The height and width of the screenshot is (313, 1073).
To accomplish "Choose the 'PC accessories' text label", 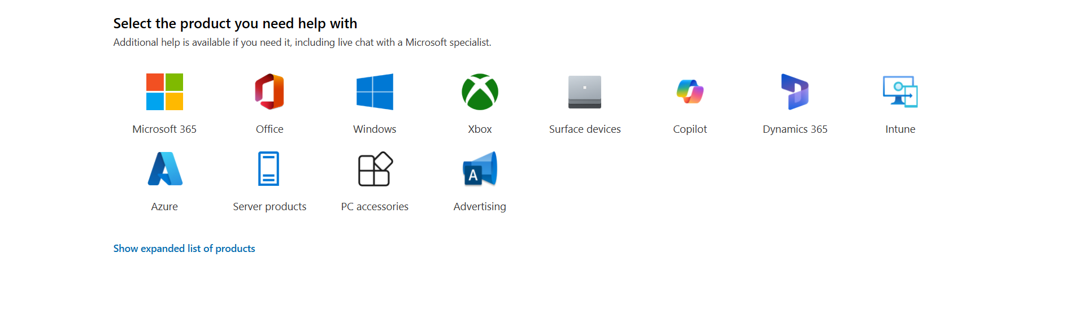I will click(375, 207).
